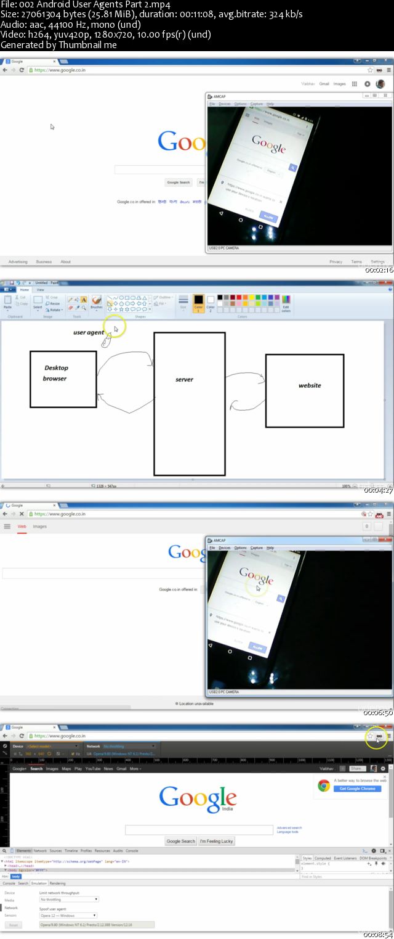
Task: Open Spoof user agent Opera 12 dropdown
Action: pyautogui.click(x=68, y=916)
